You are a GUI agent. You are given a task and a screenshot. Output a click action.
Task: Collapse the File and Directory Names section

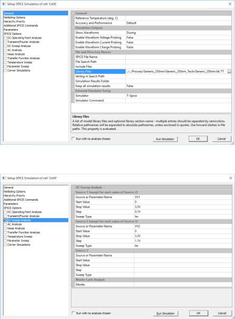(73, 52)
